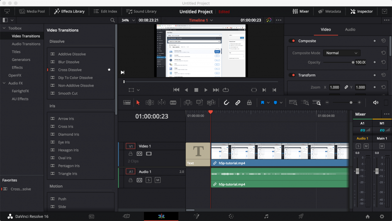The width and height of the screenshot is (392, 221).
Task: Collapse the Audio FX tree section
Action: 4,83
